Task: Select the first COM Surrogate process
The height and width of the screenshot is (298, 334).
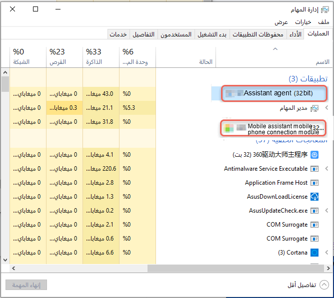Action: (286, 225)
